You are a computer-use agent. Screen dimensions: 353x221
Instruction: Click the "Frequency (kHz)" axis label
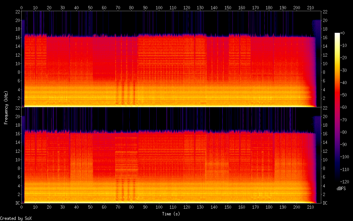coord(6,107)
